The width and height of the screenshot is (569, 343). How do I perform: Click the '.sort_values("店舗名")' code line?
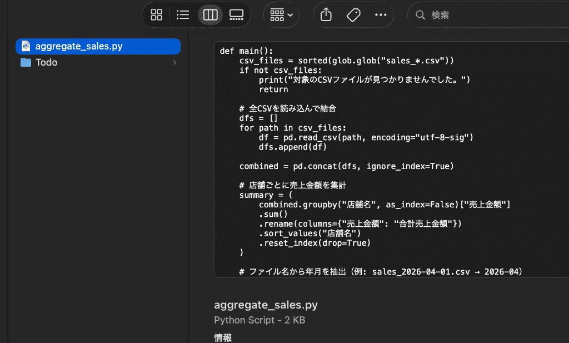pos(310,233)
